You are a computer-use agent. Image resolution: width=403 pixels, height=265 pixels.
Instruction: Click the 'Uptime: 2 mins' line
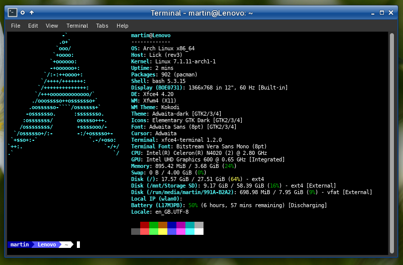point(152,68)
